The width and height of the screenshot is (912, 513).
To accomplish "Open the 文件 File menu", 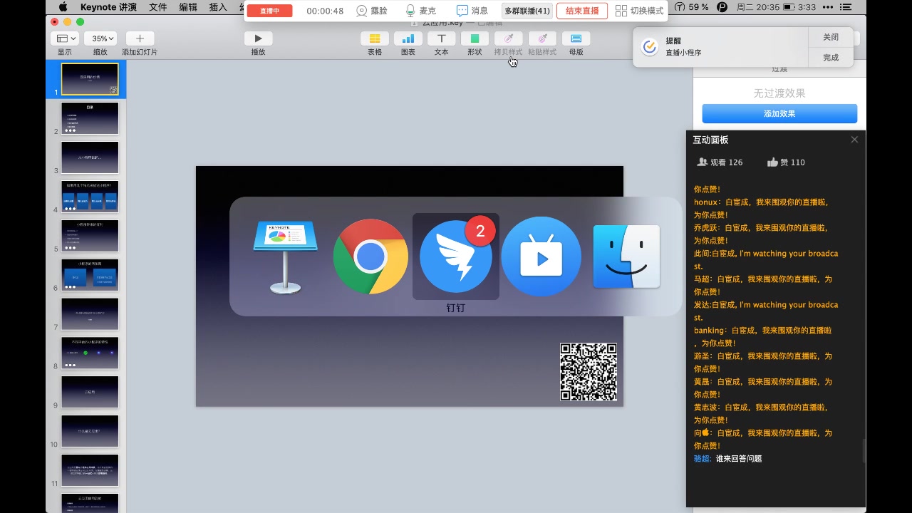I will tap(158, 7).
